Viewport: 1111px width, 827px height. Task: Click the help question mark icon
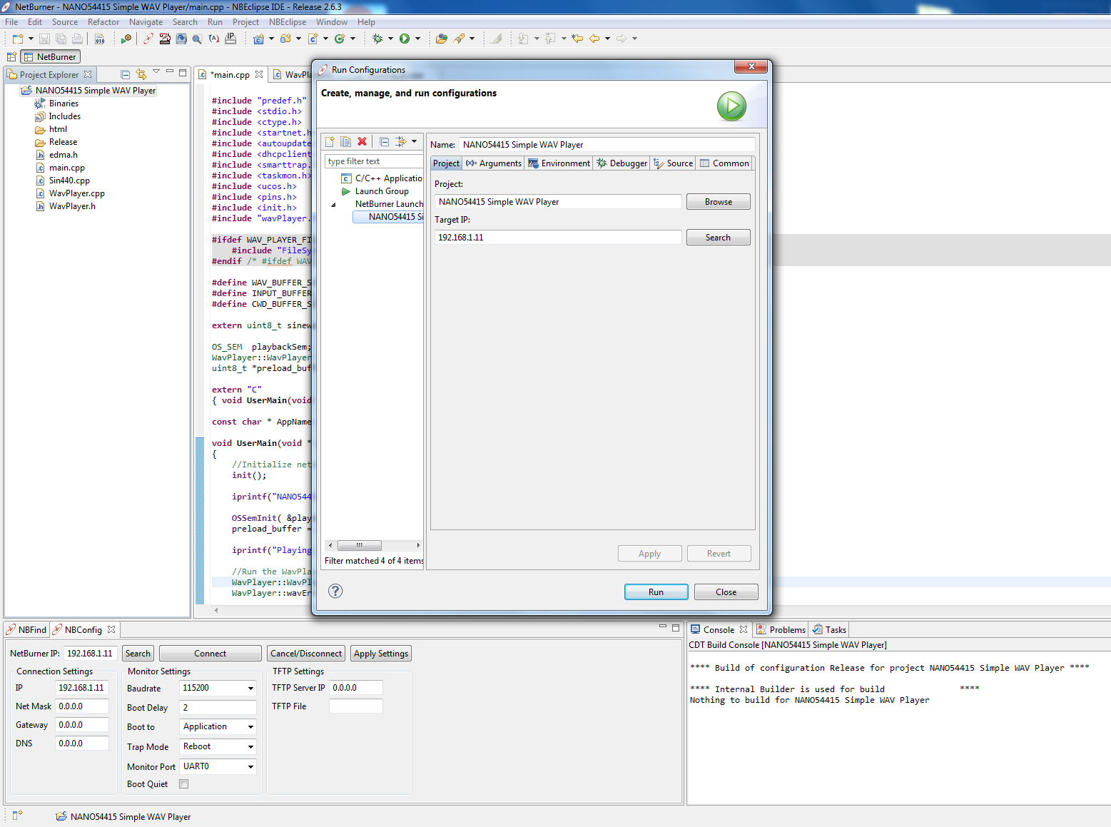click(x=335, y=591)
